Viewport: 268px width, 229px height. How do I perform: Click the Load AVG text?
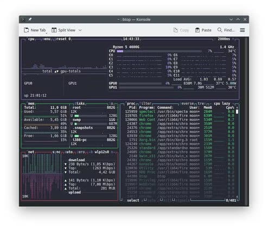182,79
